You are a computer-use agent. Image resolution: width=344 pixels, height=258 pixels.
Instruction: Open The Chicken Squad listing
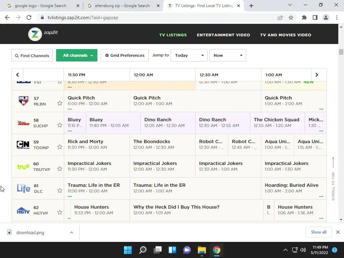(x=277, y=123)
